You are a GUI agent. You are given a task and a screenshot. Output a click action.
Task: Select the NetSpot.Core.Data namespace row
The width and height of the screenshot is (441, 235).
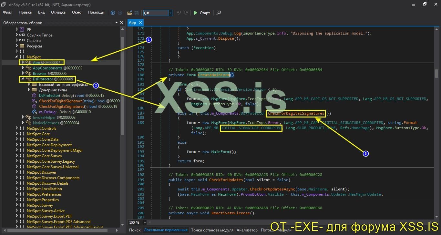(x=43, y=139)
